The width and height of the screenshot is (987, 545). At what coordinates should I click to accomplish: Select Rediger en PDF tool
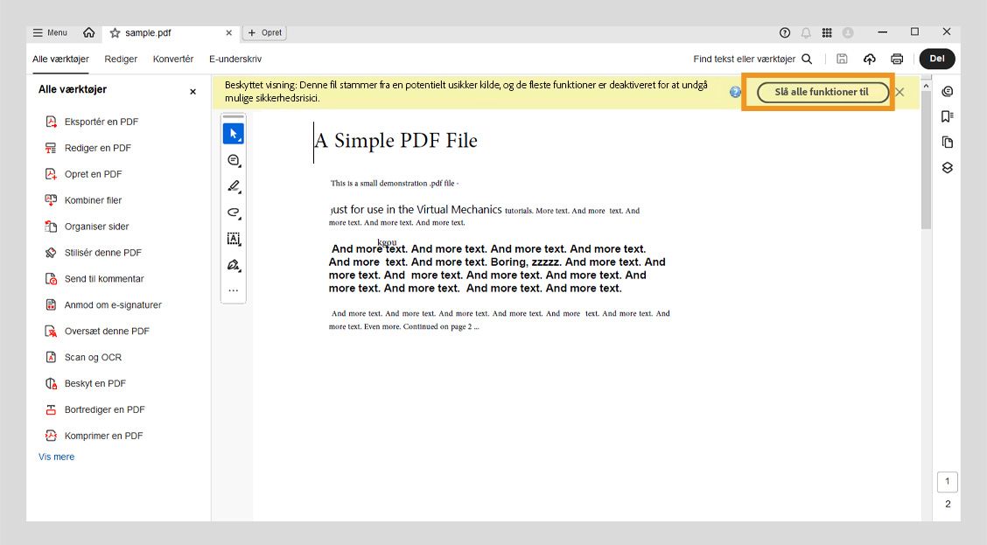[88, 148]
